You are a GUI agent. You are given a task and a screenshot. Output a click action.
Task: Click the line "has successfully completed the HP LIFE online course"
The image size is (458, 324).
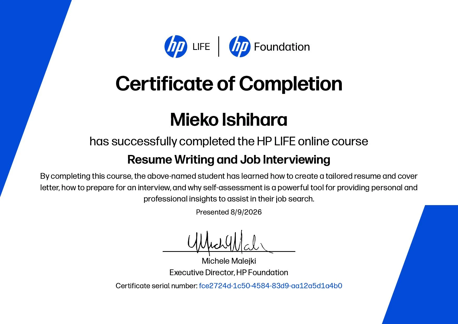pos(229,141)
